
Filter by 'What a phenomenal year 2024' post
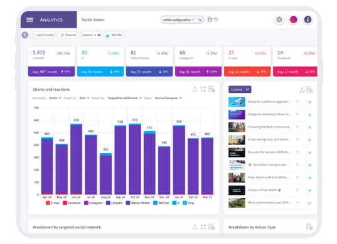click(297, 203)
